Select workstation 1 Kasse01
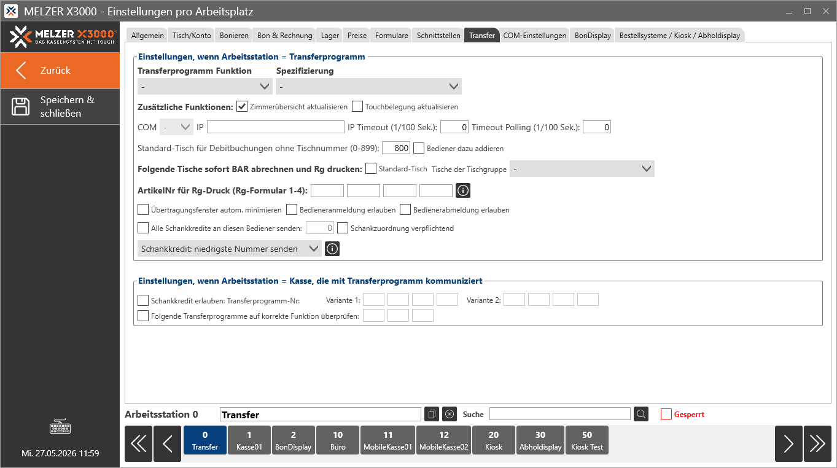The width and height of the screenshot is (837, 468). (x=249, y=440)
